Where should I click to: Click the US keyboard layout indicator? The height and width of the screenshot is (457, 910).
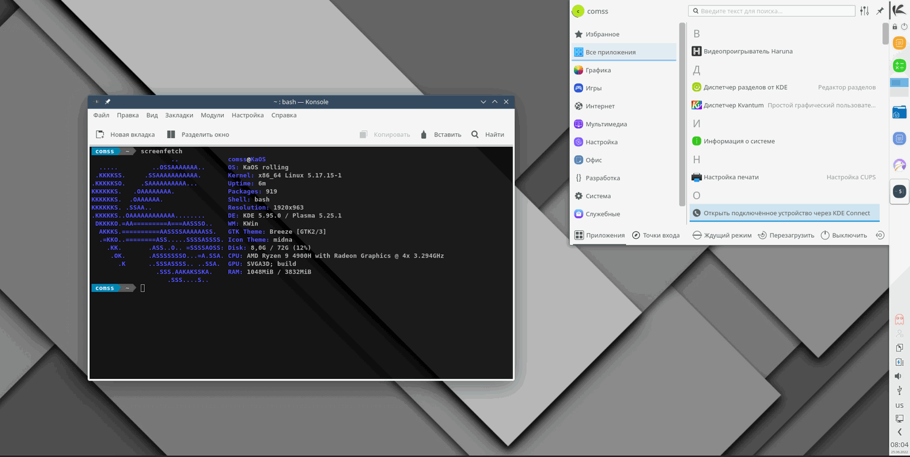(900, 405)
